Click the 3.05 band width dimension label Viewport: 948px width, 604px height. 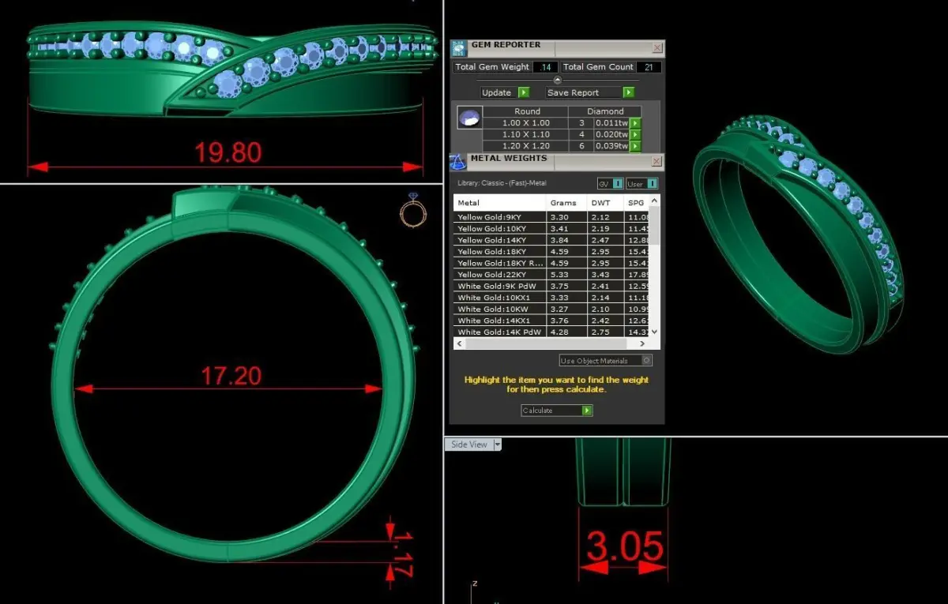[625, 546]
